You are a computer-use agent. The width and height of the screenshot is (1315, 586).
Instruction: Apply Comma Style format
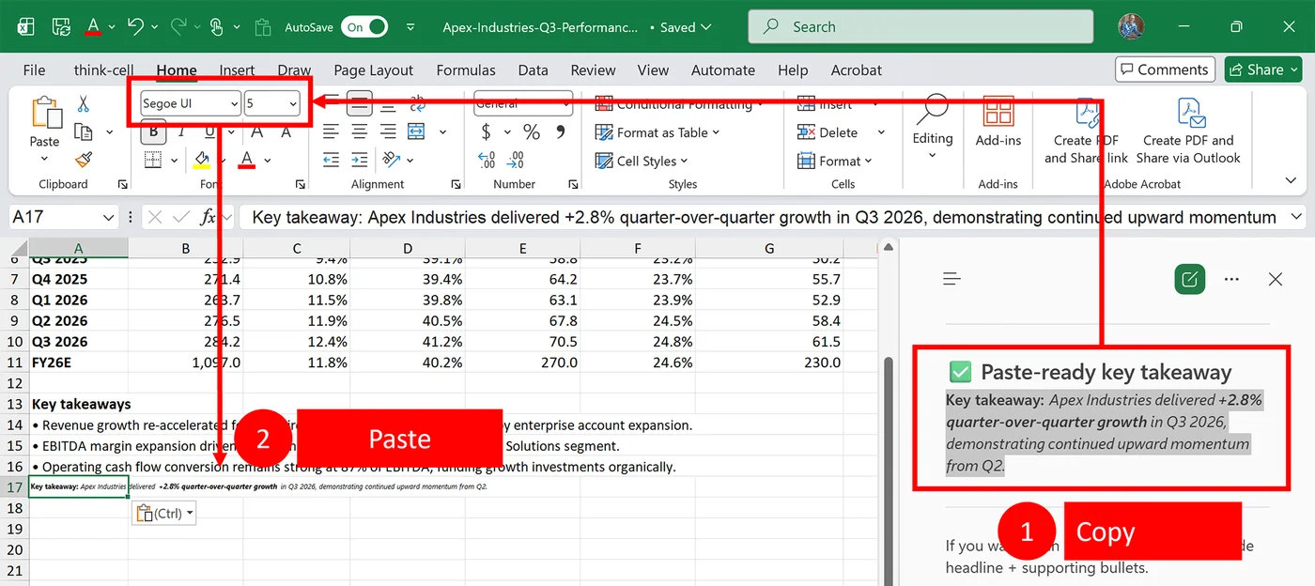[561, 132]
